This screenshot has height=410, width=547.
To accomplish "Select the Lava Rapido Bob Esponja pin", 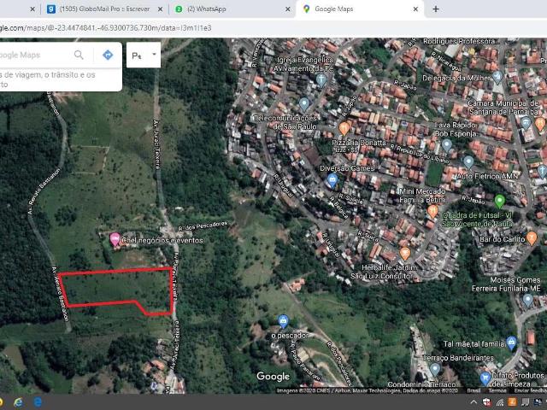I will 447,146.
